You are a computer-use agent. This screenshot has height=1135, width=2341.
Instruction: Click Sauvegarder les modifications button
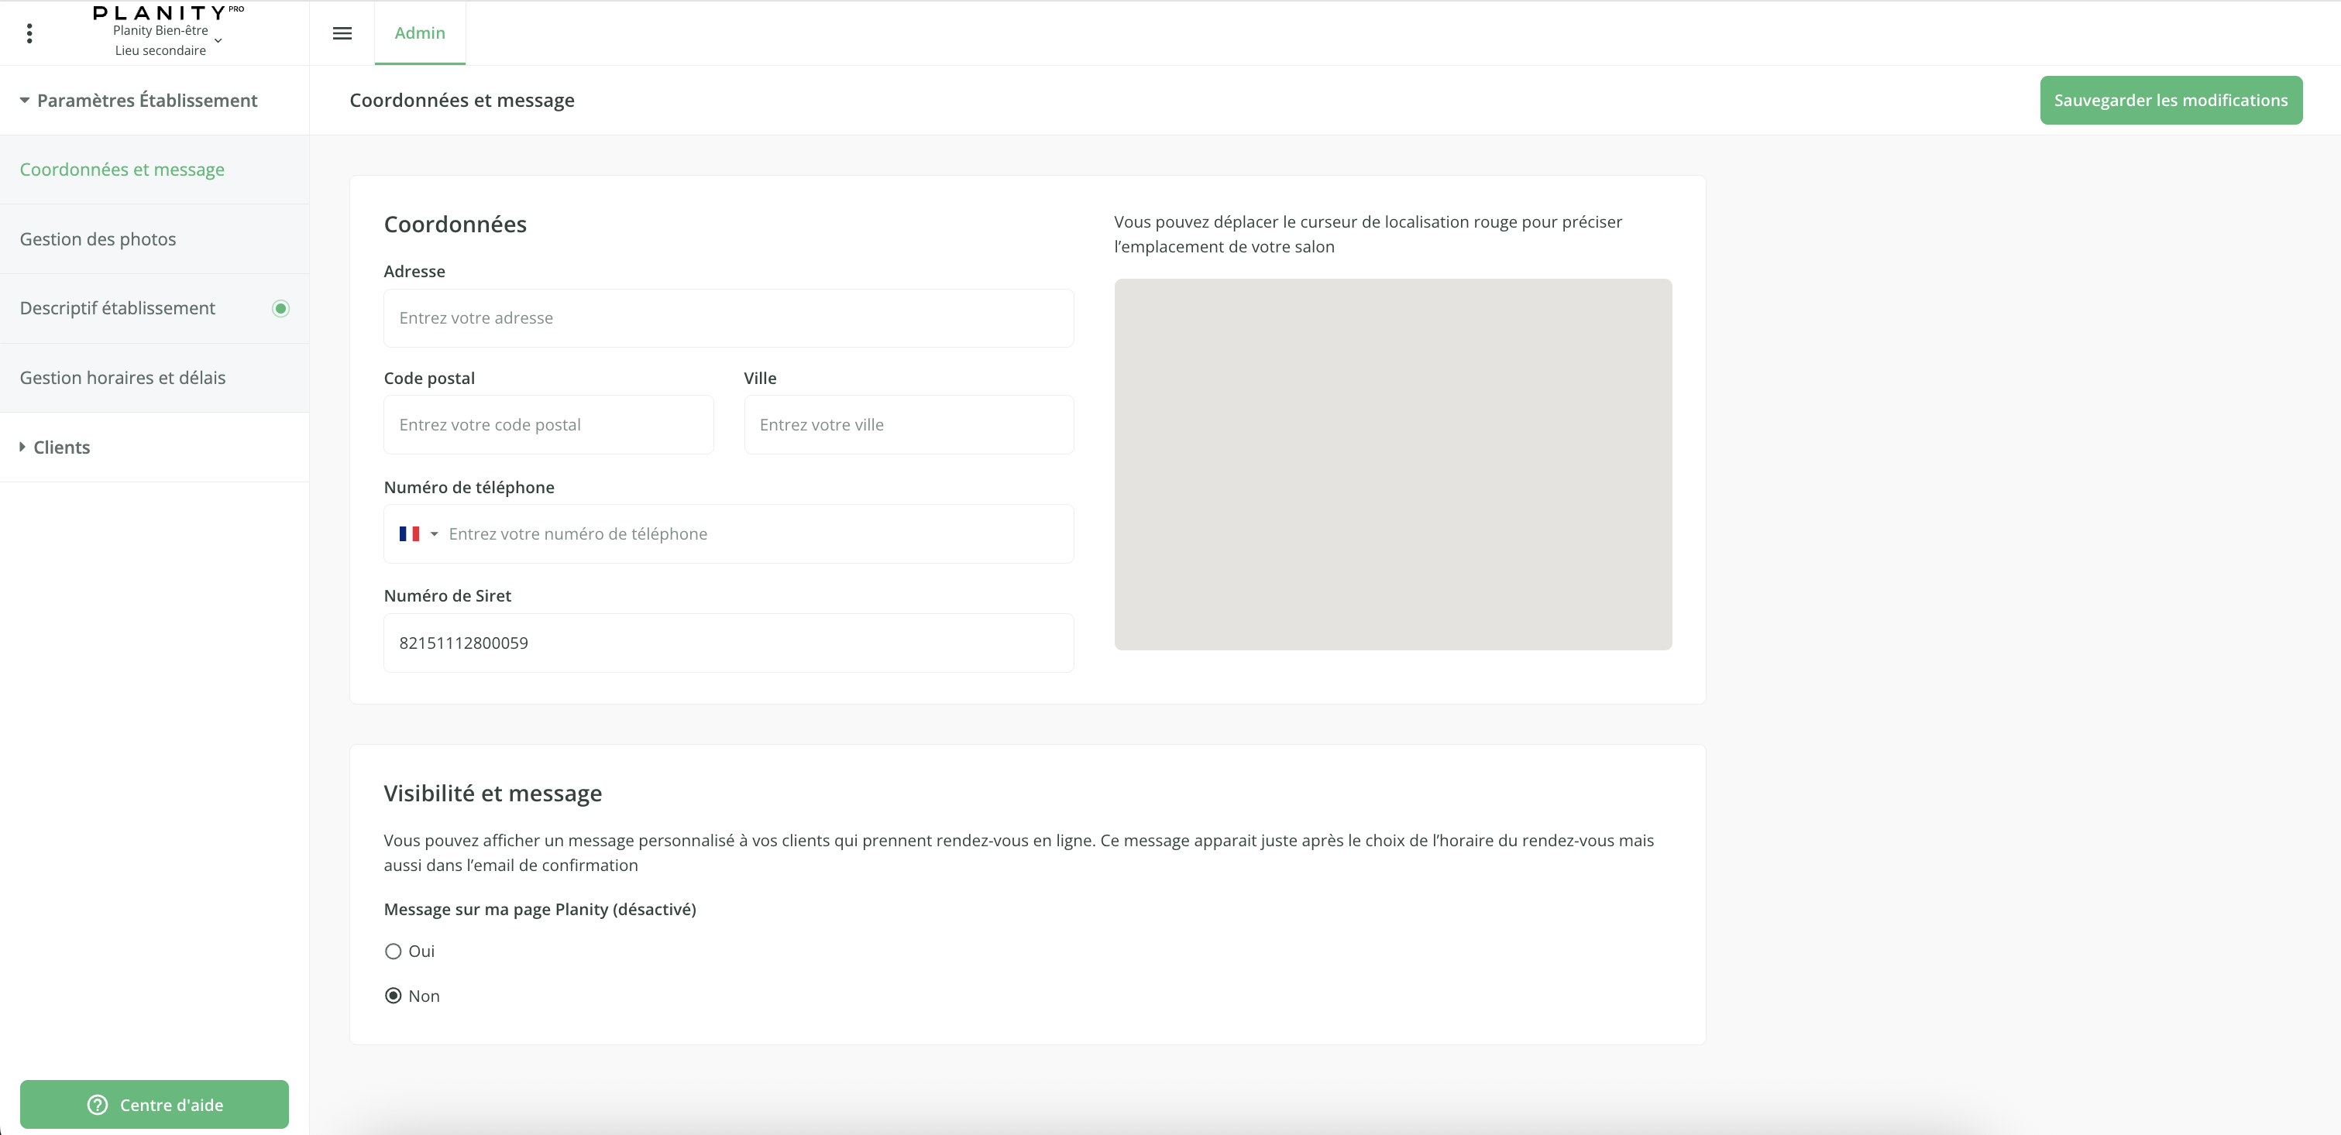click(x=2170, y=101)
